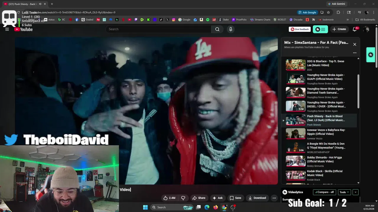
Task: Open the X bookmark
Action: [167, 20]
